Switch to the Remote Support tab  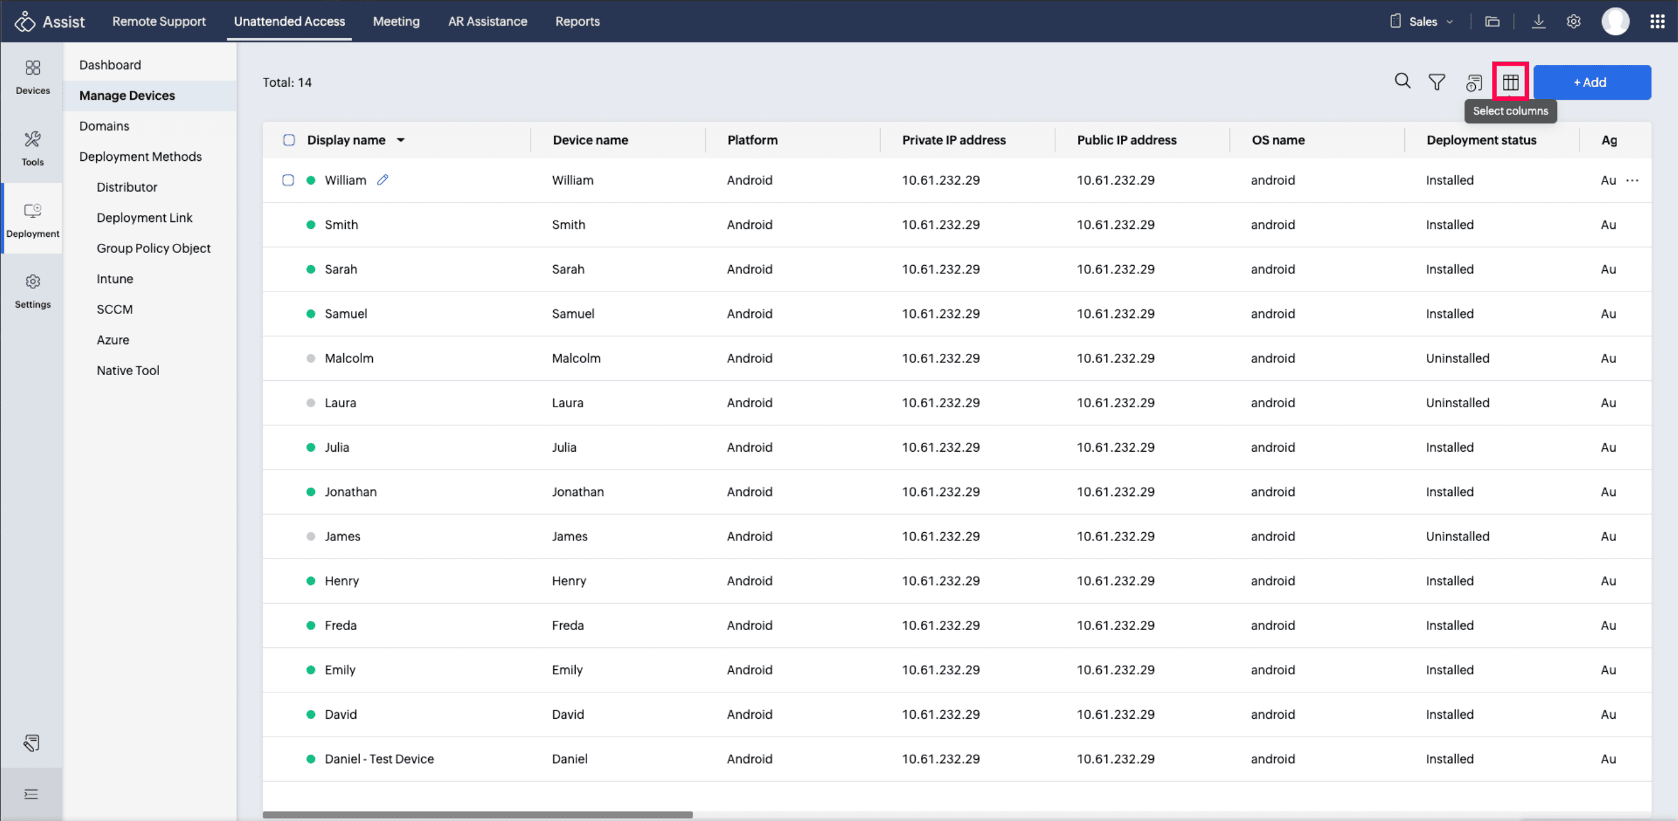click(158, 21)
